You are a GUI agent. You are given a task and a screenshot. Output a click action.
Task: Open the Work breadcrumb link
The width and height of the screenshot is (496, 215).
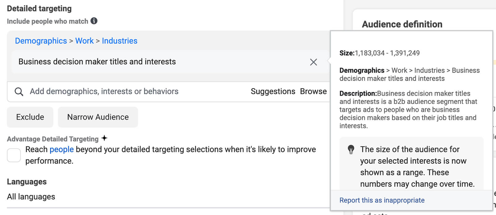(x=84, y=41)
